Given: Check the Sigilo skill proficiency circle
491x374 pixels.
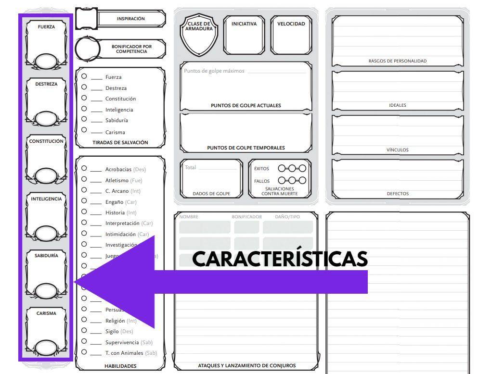Looking at the screenshot, I should click(x=84, y=331).
